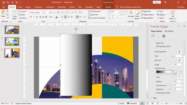The image size is (187, 105).
Task: Remove the selected gradient stop
Action: (x=181, y=72)
